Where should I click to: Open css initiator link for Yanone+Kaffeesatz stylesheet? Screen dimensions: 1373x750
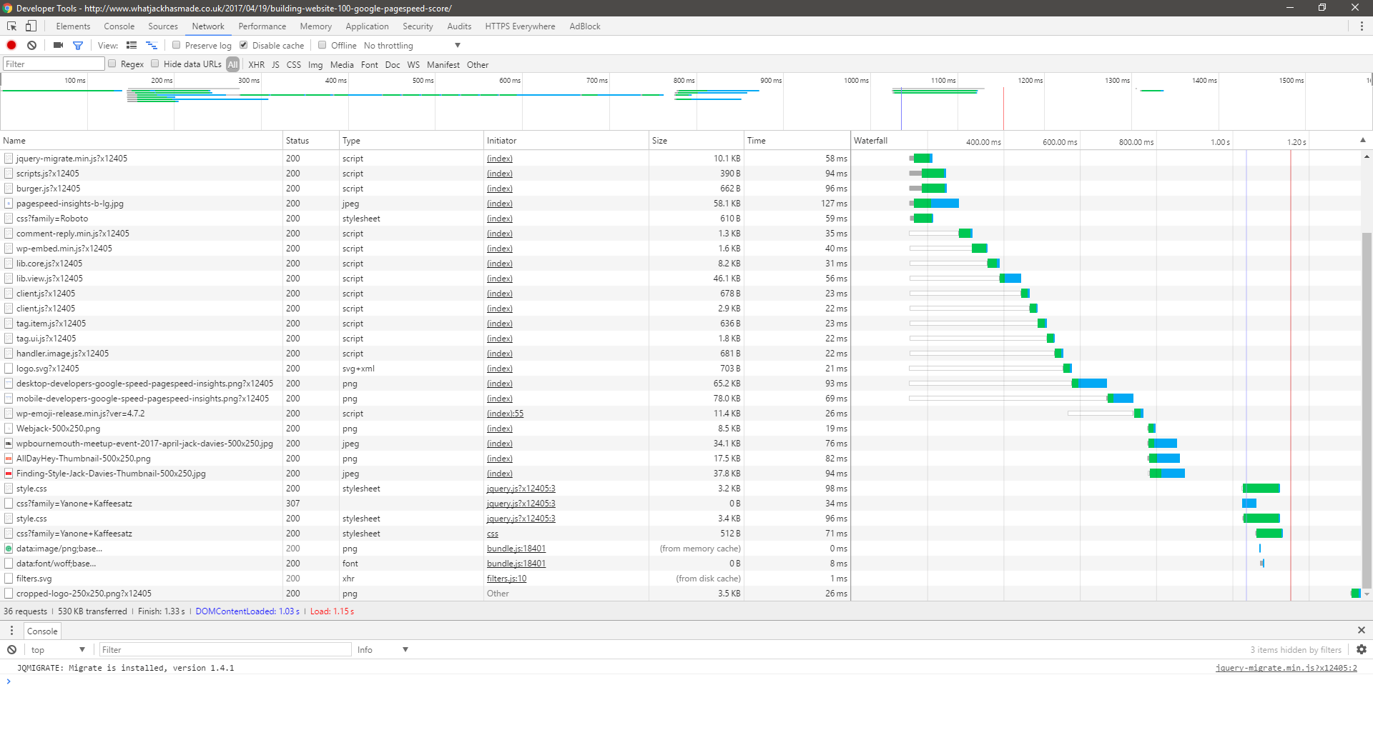[492, 533]
